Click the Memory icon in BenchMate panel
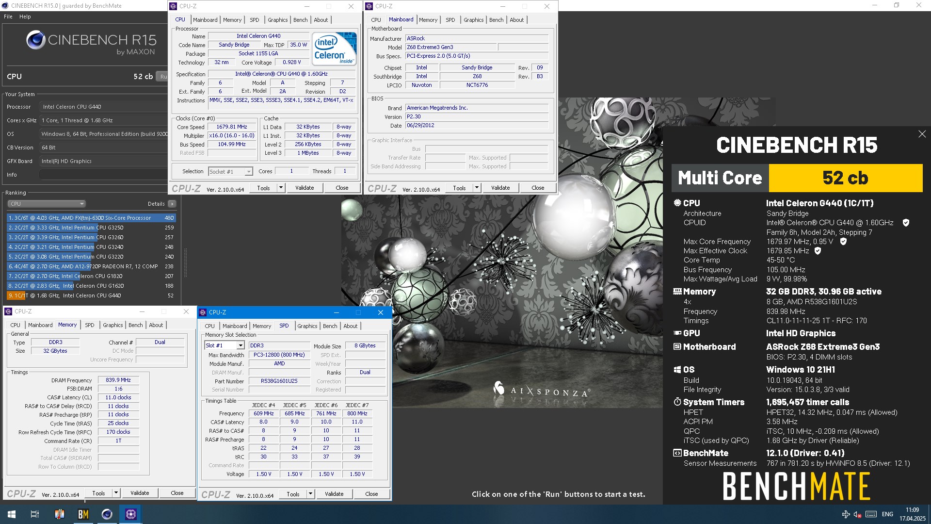 [x=677, y=292]
